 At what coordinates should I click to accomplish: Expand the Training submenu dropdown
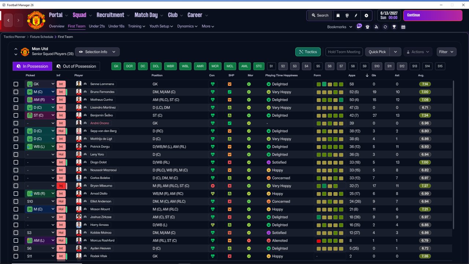click(x=137, y=26)
